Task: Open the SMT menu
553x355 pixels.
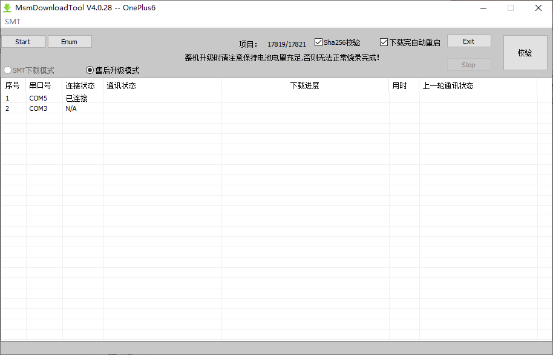Action: [13, 22]
